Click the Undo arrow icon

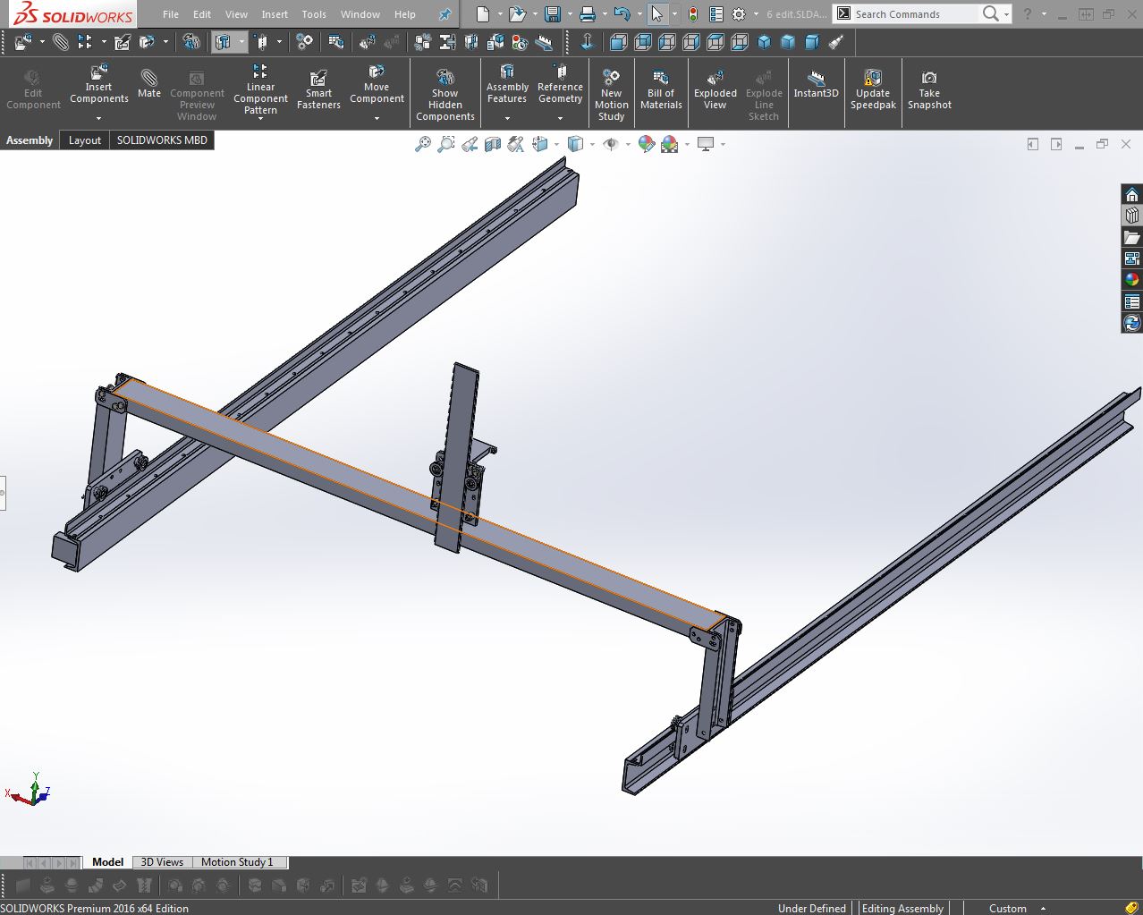click(x=622, y=14)
